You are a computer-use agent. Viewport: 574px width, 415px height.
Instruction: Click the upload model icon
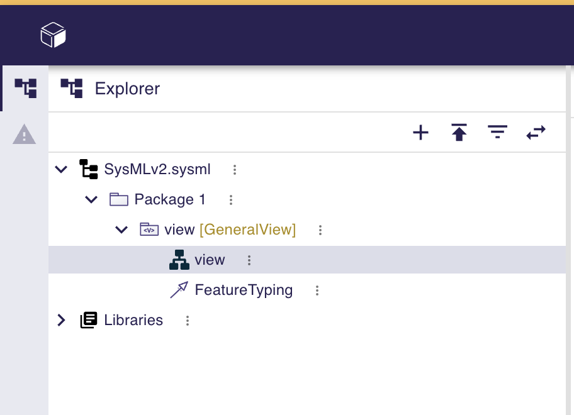pyautogui.click(x=459, y=132)
